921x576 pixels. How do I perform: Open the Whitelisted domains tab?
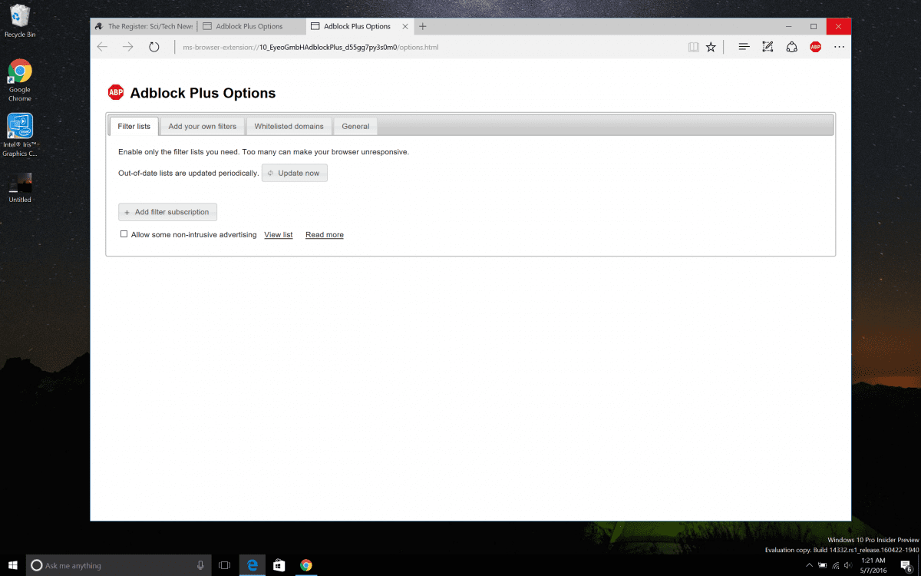click(289, 126)
